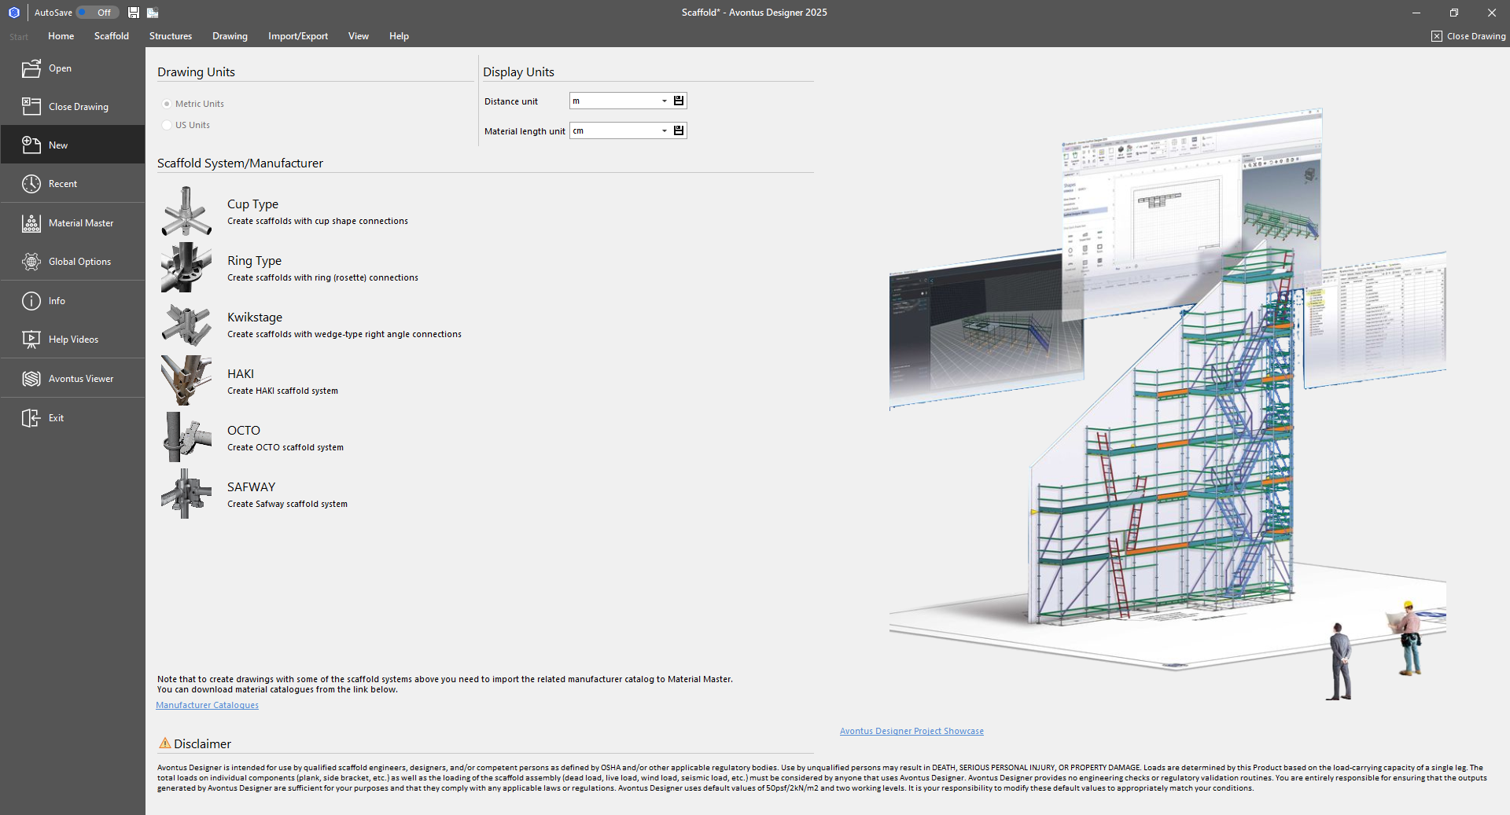Click the New drawing icon
Screen dimensions: 1510x815
pos(31,145)
